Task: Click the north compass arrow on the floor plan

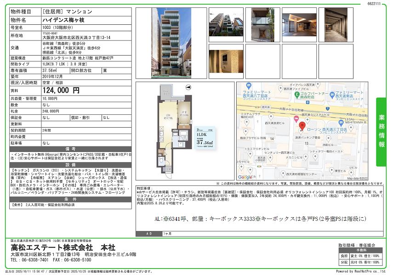Action: pos(187,87)
